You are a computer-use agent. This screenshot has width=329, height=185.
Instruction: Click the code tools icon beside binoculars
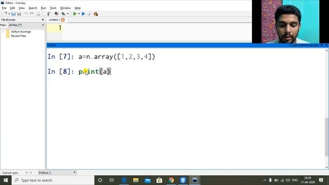click(x=63, y=14)
